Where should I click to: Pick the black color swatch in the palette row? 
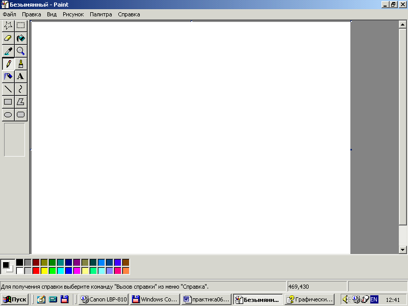(20, 262)
